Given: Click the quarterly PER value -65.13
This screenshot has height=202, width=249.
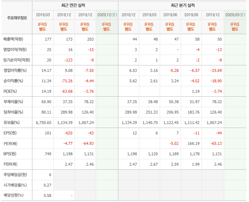Looking at the screenshot, I should point(216,143).
